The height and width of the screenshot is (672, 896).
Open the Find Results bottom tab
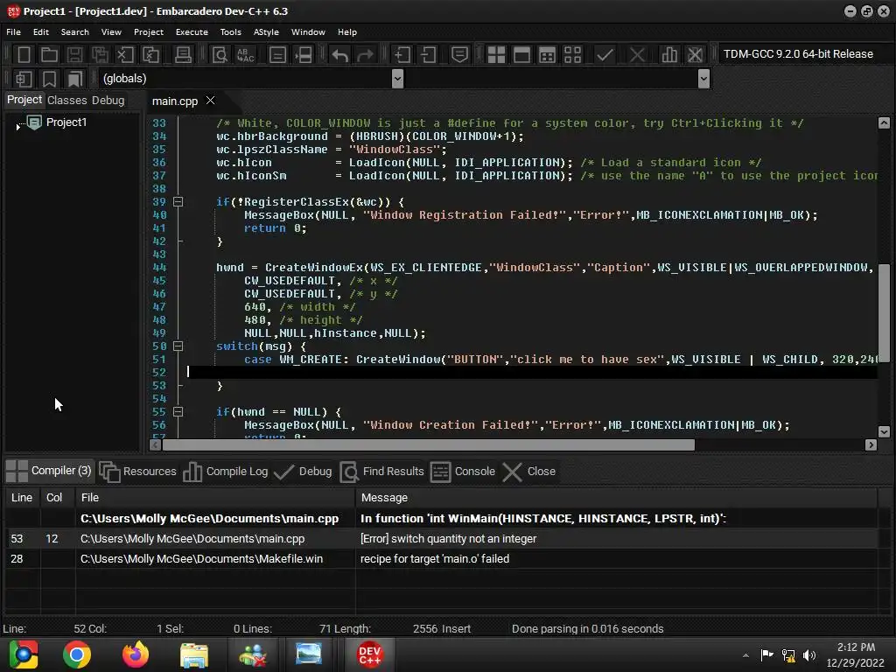pos(381,472)
